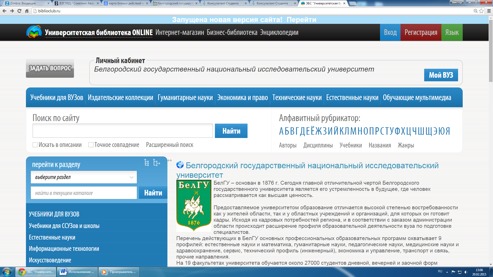Open Информационные технологии catalog item
This screenshot has height=277, width=493.
tap(64, 249)
